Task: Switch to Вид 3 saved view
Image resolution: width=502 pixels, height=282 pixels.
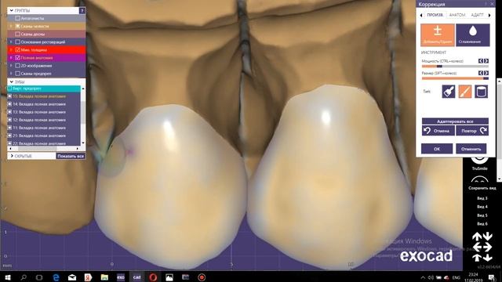Action: tap(482, 198)
